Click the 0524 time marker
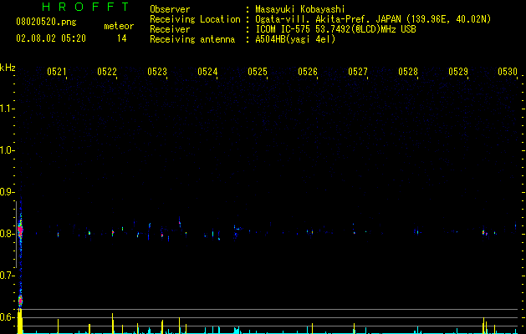Screen dimensions: 526x334 (x=207, y=72)
